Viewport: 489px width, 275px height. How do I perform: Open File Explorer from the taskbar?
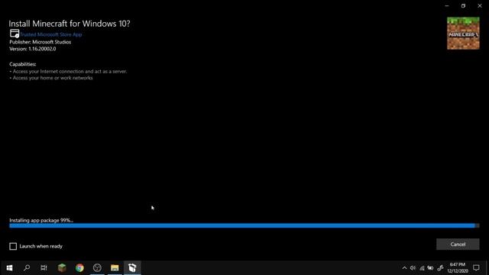(x=115, y=268)
